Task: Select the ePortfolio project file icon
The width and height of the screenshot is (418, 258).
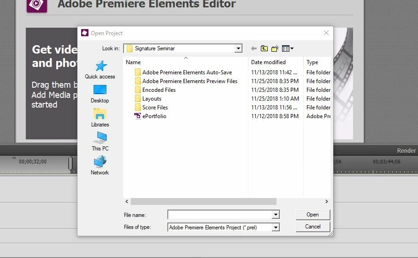Action: [137, 116]
